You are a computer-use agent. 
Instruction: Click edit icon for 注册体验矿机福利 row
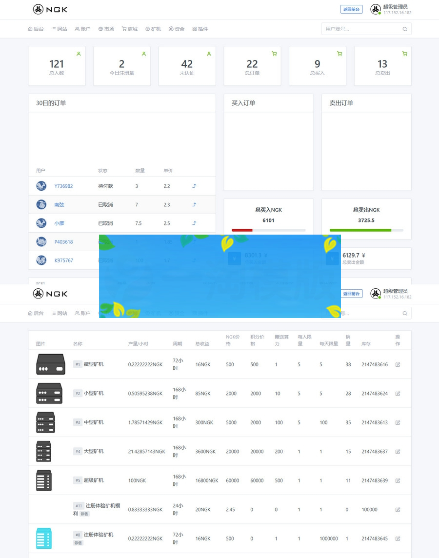pyautogui.click(x=398, y=510)
